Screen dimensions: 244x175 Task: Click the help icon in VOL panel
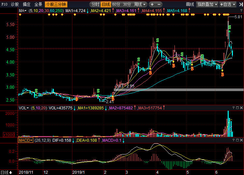[x=233, y=107]
